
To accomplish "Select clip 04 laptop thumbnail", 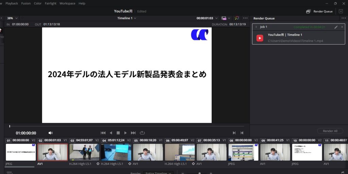I will 116,152.
